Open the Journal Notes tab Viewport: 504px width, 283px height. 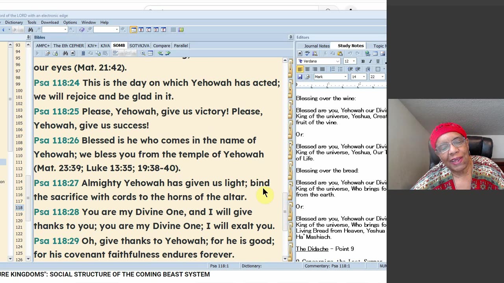317,46
